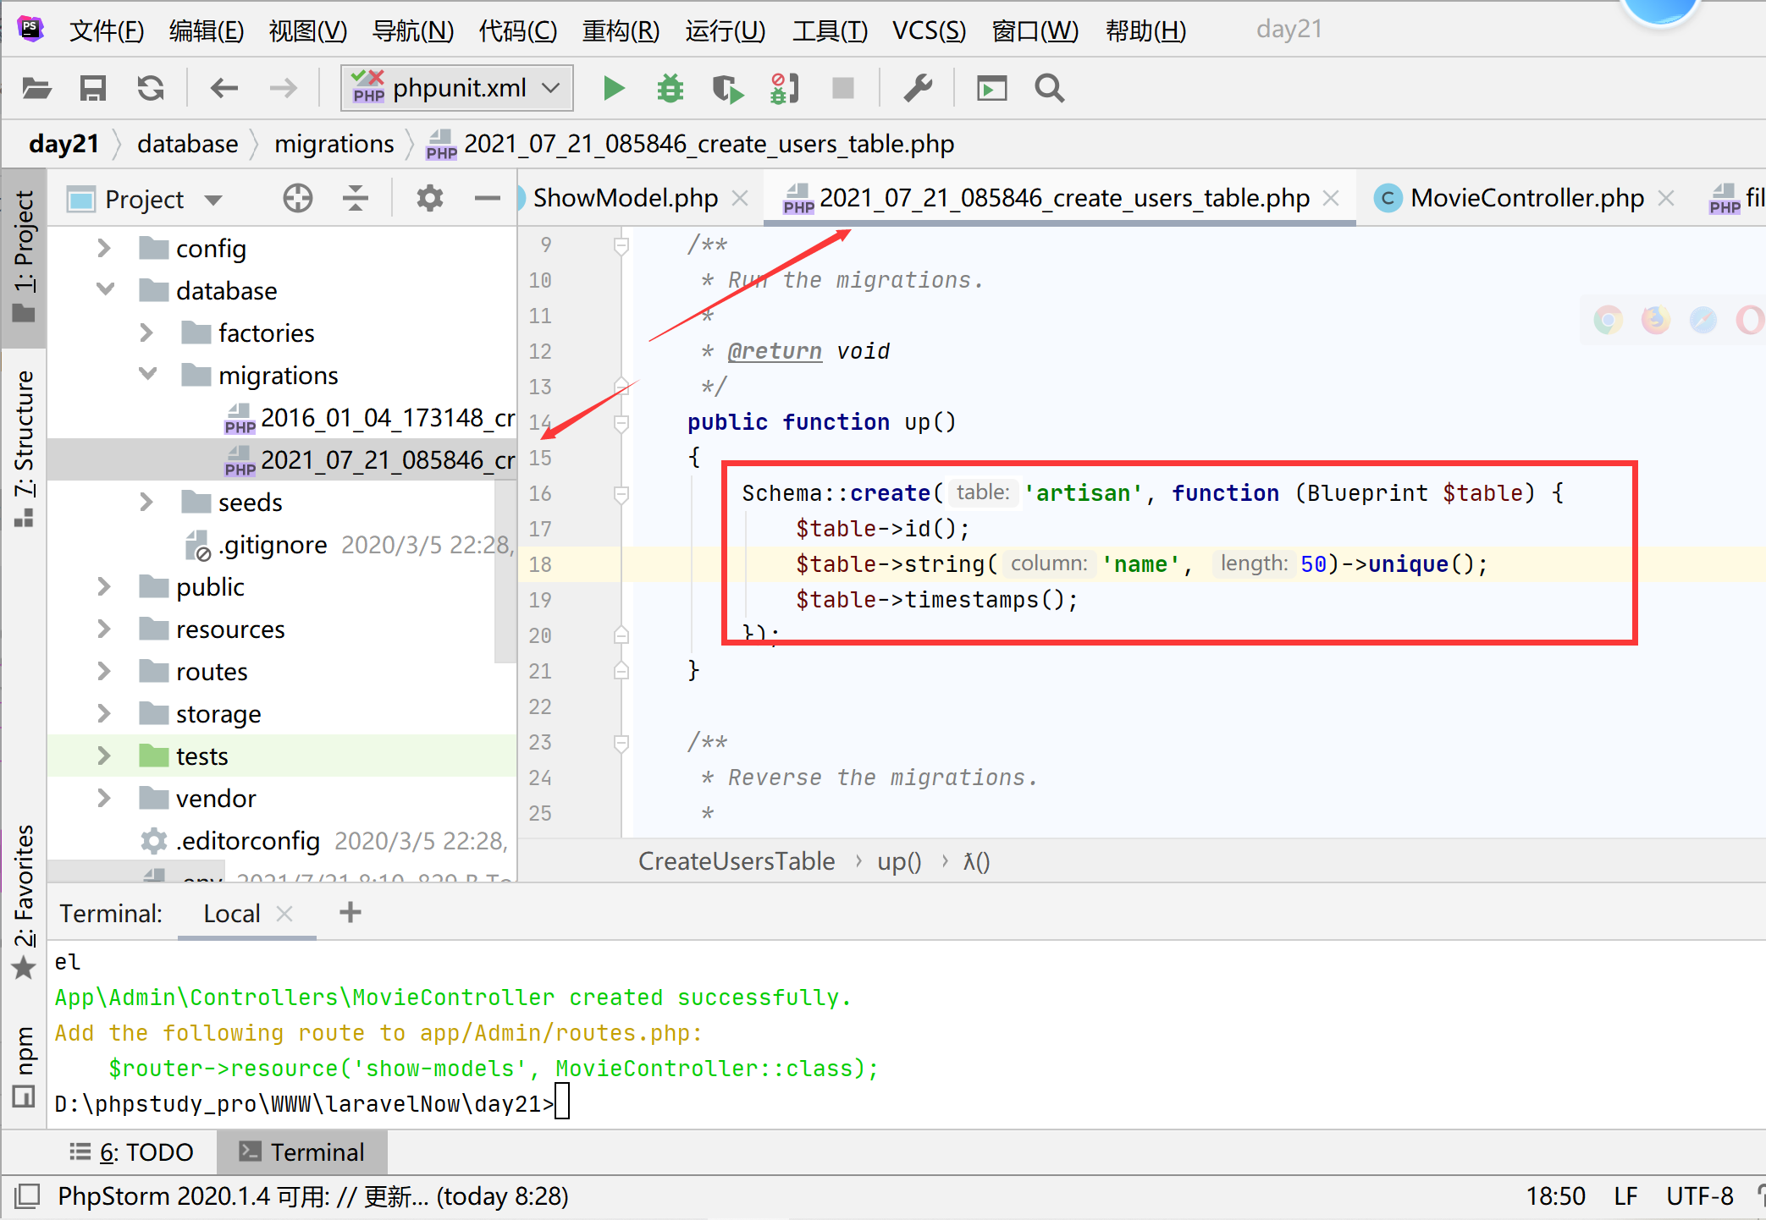Collapse the migrations folder

(x=146, y=375)
